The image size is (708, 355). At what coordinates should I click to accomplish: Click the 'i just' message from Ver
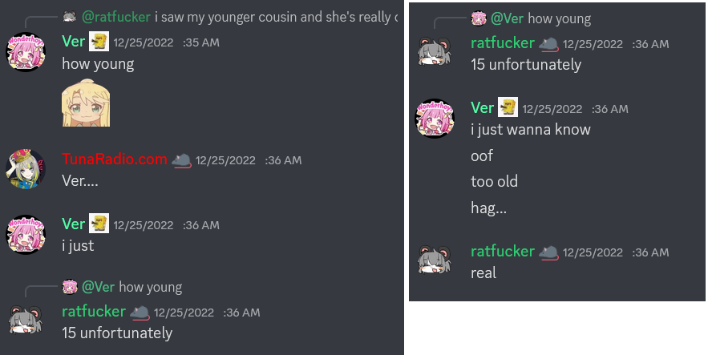pos(78,246)
